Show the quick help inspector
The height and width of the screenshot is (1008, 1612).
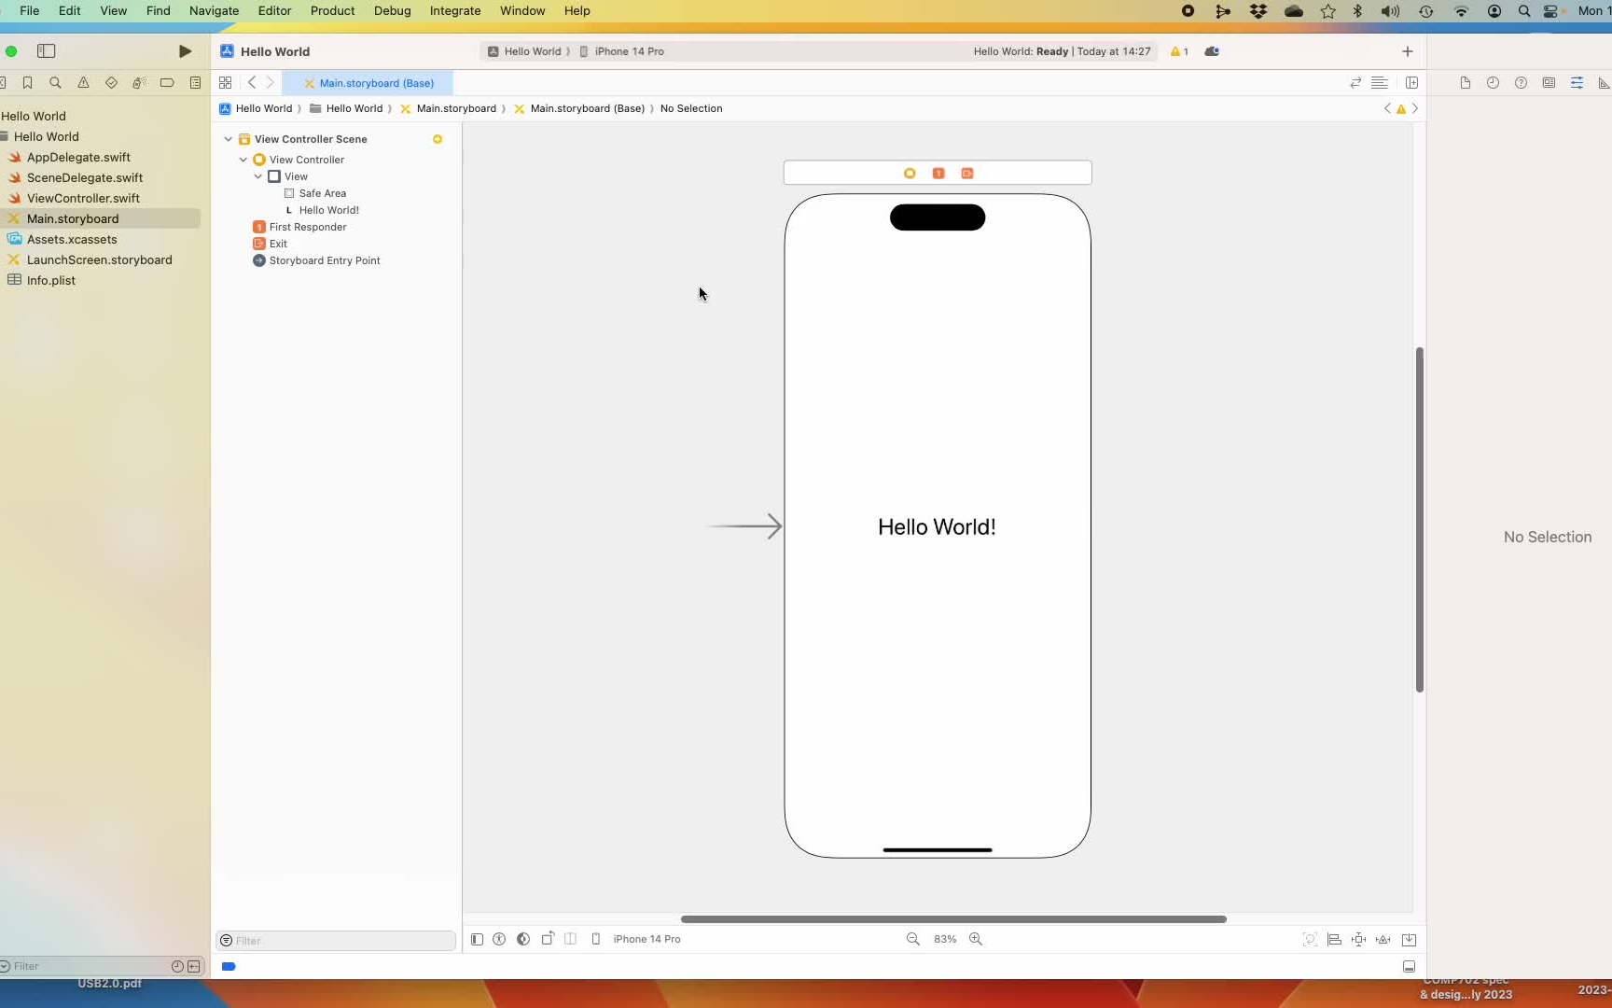coord(1521,83)
